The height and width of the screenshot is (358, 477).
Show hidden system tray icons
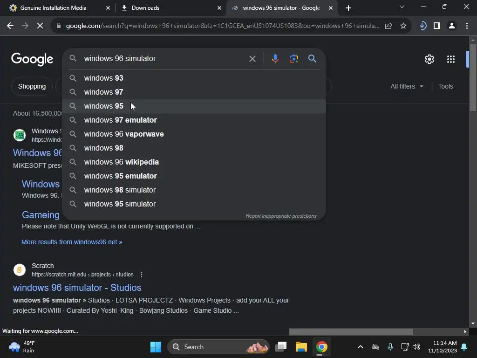[361, 347]
